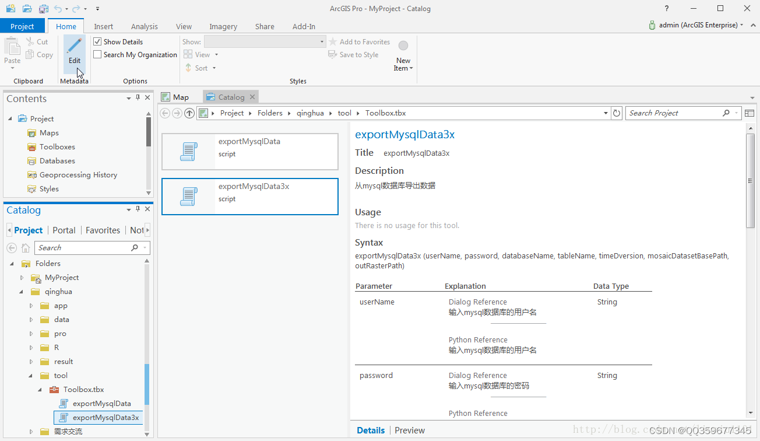
Task: Expand the data folder node
Action: click(x=31, y=320)
